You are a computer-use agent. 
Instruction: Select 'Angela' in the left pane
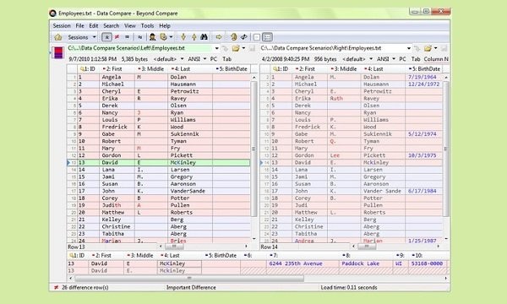pos(112,77)
